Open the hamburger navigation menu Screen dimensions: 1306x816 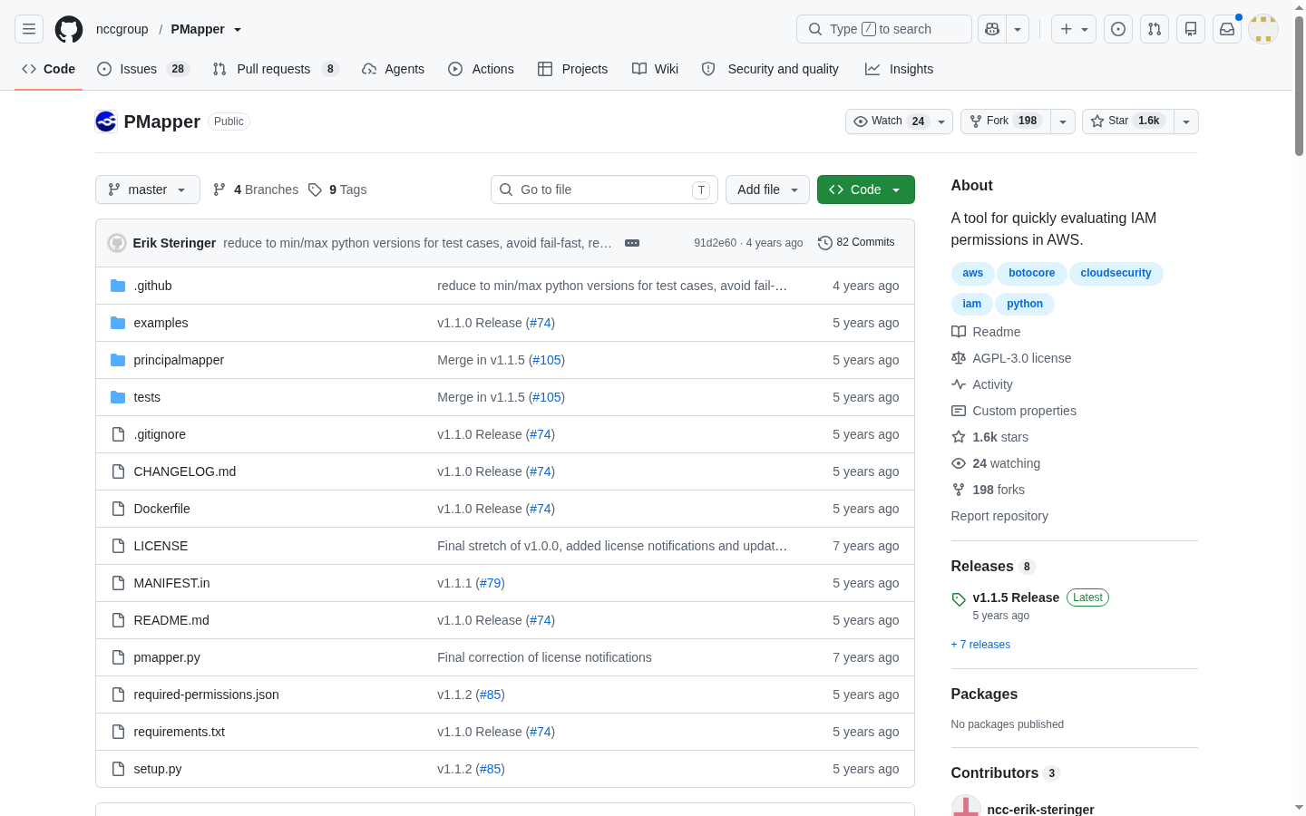29,29
